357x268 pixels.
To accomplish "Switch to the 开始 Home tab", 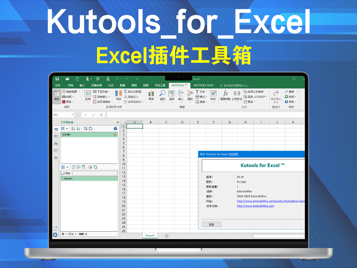I will 70,85.
